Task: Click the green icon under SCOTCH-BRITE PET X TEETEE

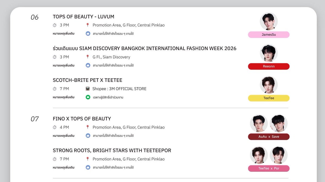Action: [x=88, y=97]
